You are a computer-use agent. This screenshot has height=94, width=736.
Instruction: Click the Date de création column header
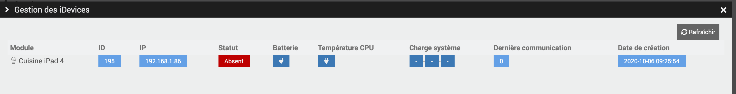[x=643, y=48]
